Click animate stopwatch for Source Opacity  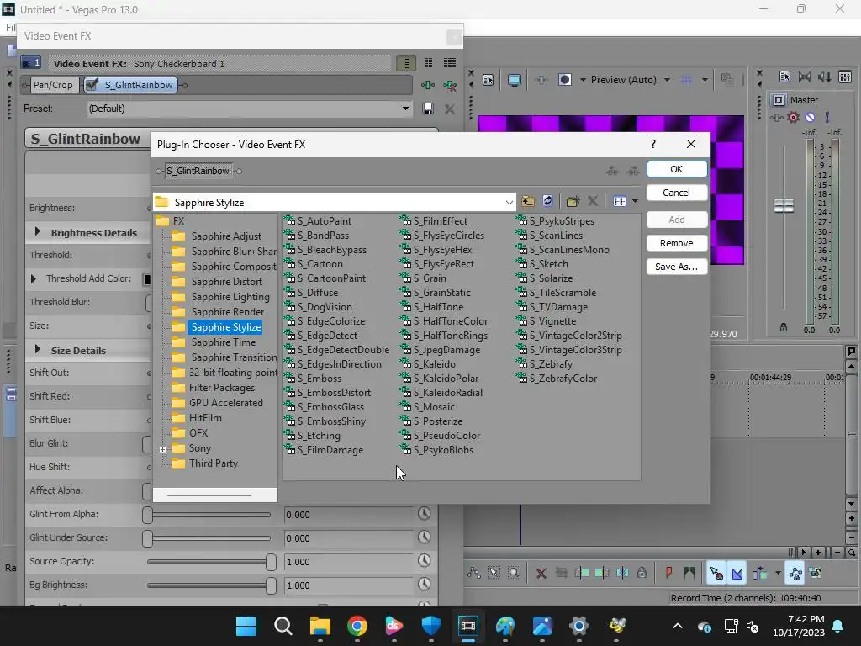click(424, 561)
